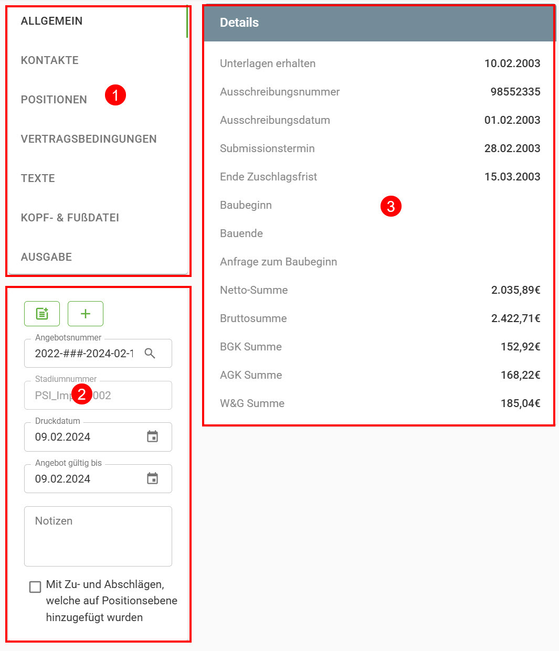Open the Texte tab

[38, 178]
